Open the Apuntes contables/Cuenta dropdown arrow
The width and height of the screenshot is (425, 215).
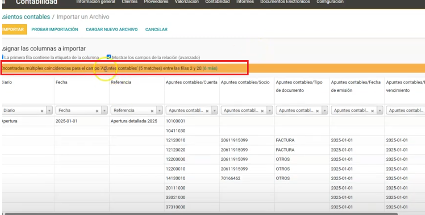214,111
